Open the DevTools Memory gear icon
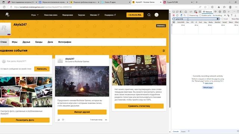The width and height of the screenshot is (239, 134). [x=220, y=12]
